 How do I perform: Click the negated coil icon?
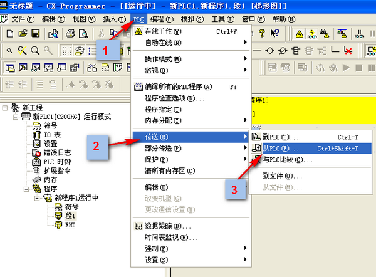pyautogui.click(x=283, y=51)
